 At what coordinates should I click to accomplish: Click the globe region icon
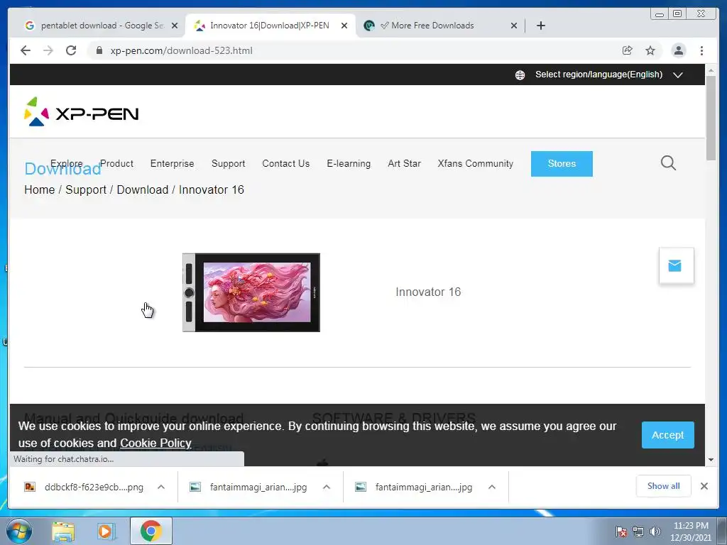(520, 75)
